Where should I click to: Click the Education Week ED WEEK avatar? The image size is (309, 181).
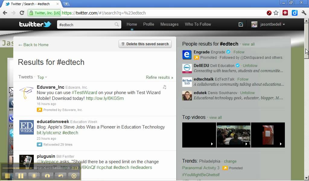pos(27,127)
